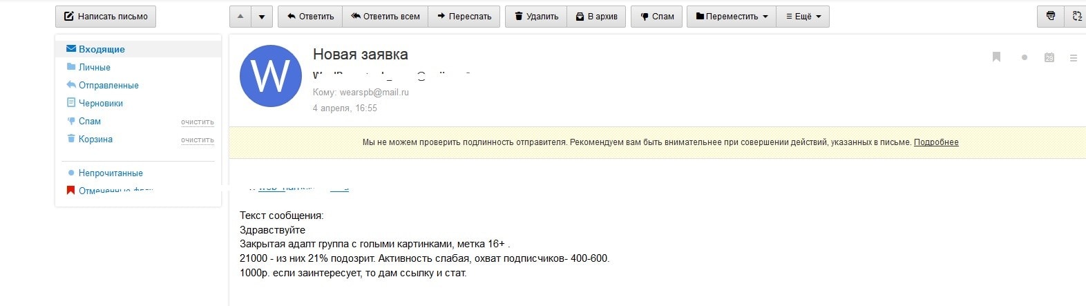
Task: Flag the message with the bookmark icon
Action: pos(996,57)
